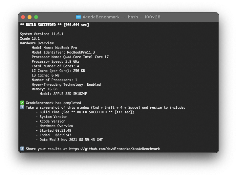Click the Take a screenshot of this window instruction

tap(105, 107)
